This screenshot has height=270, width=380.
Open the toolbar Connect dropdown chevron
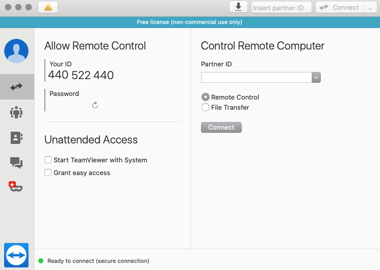tap(369, 7)
